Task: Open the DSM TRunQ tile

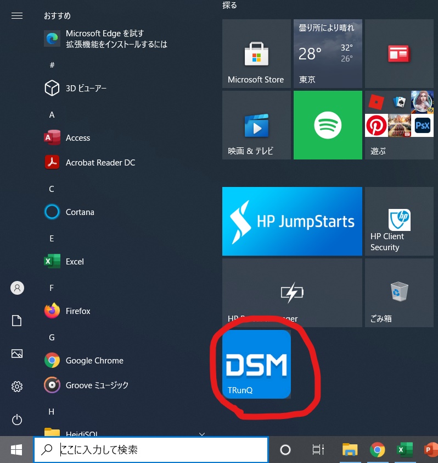Action: tap(256, 364)
